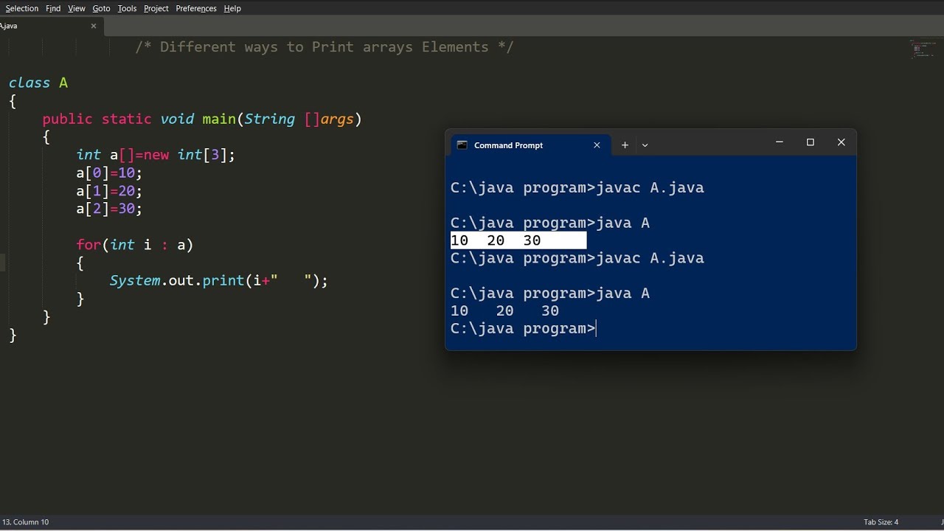Click the public static void main line
Image resolution: width=944 pixels, height=531 pixels.
(x=202, y=119)
